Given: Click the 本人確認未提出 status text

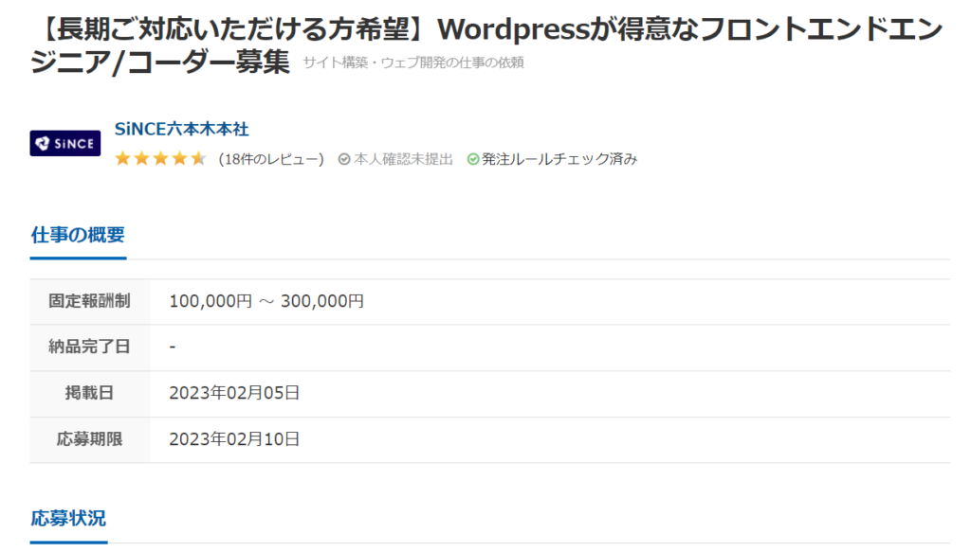Looking at the screenshot, I should pos(403,159).
